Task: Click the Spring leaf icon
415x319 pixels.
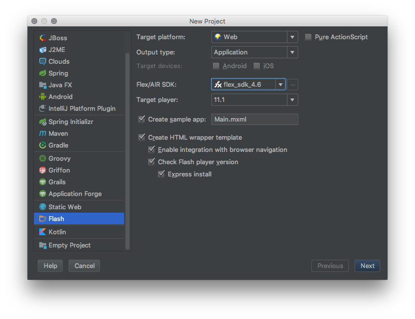Action: pos(43,73)
